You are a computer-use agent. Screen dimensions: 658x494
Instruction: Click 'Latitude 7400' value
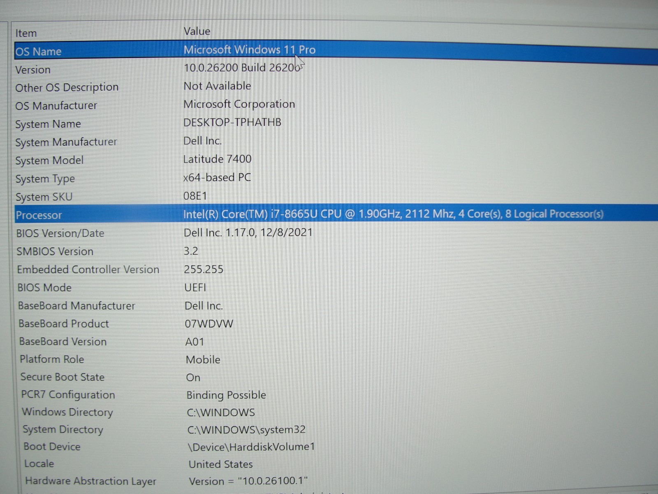(x=217, y=159)
